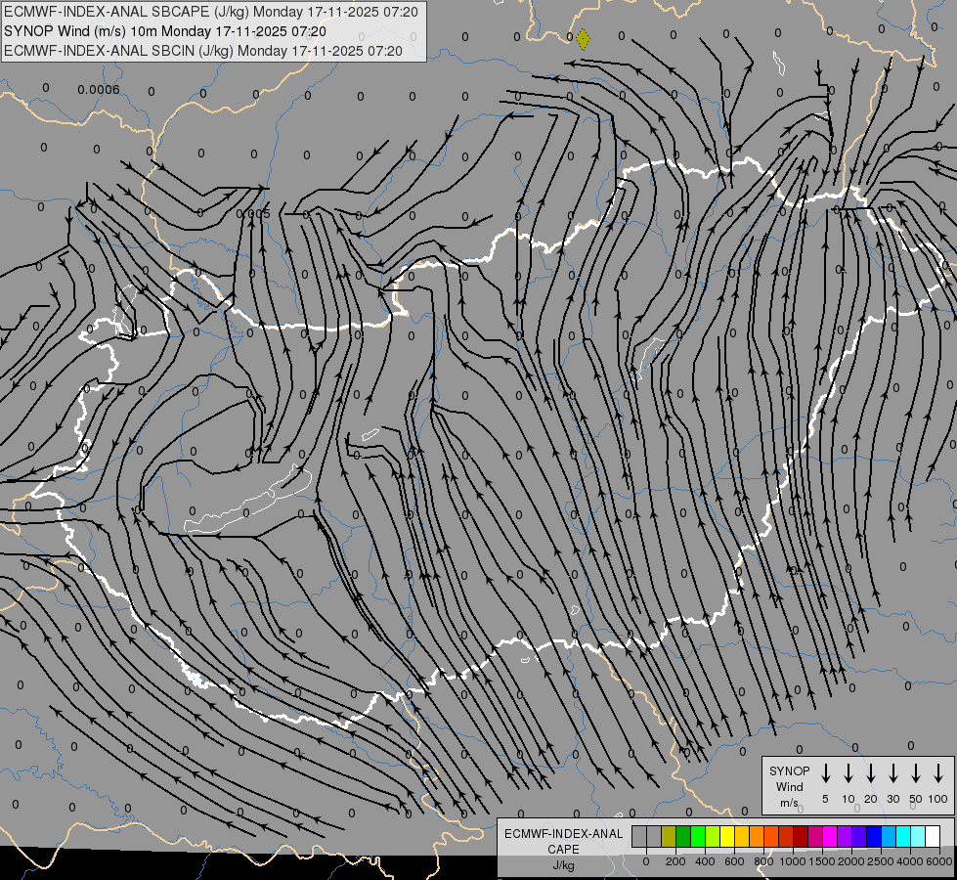Click the 5 m/s wind arrow in legend

click(825, 772)
